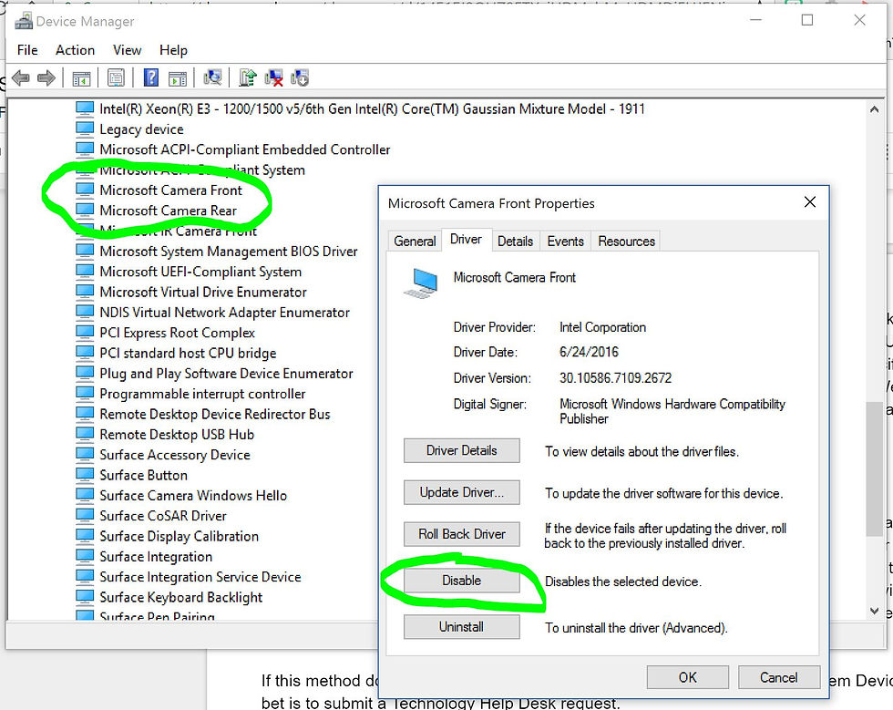Image resolution: width=893 pixels, height=710 pixels.
Task: Click the Device Manager title bar icon
Action: click(x=24, y=21)
